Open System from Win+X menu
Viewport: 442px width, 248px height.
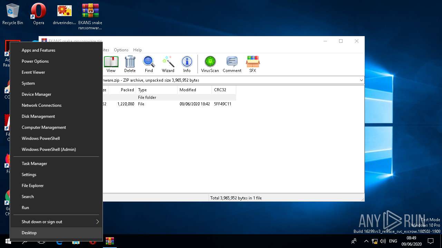pos(56,83)
